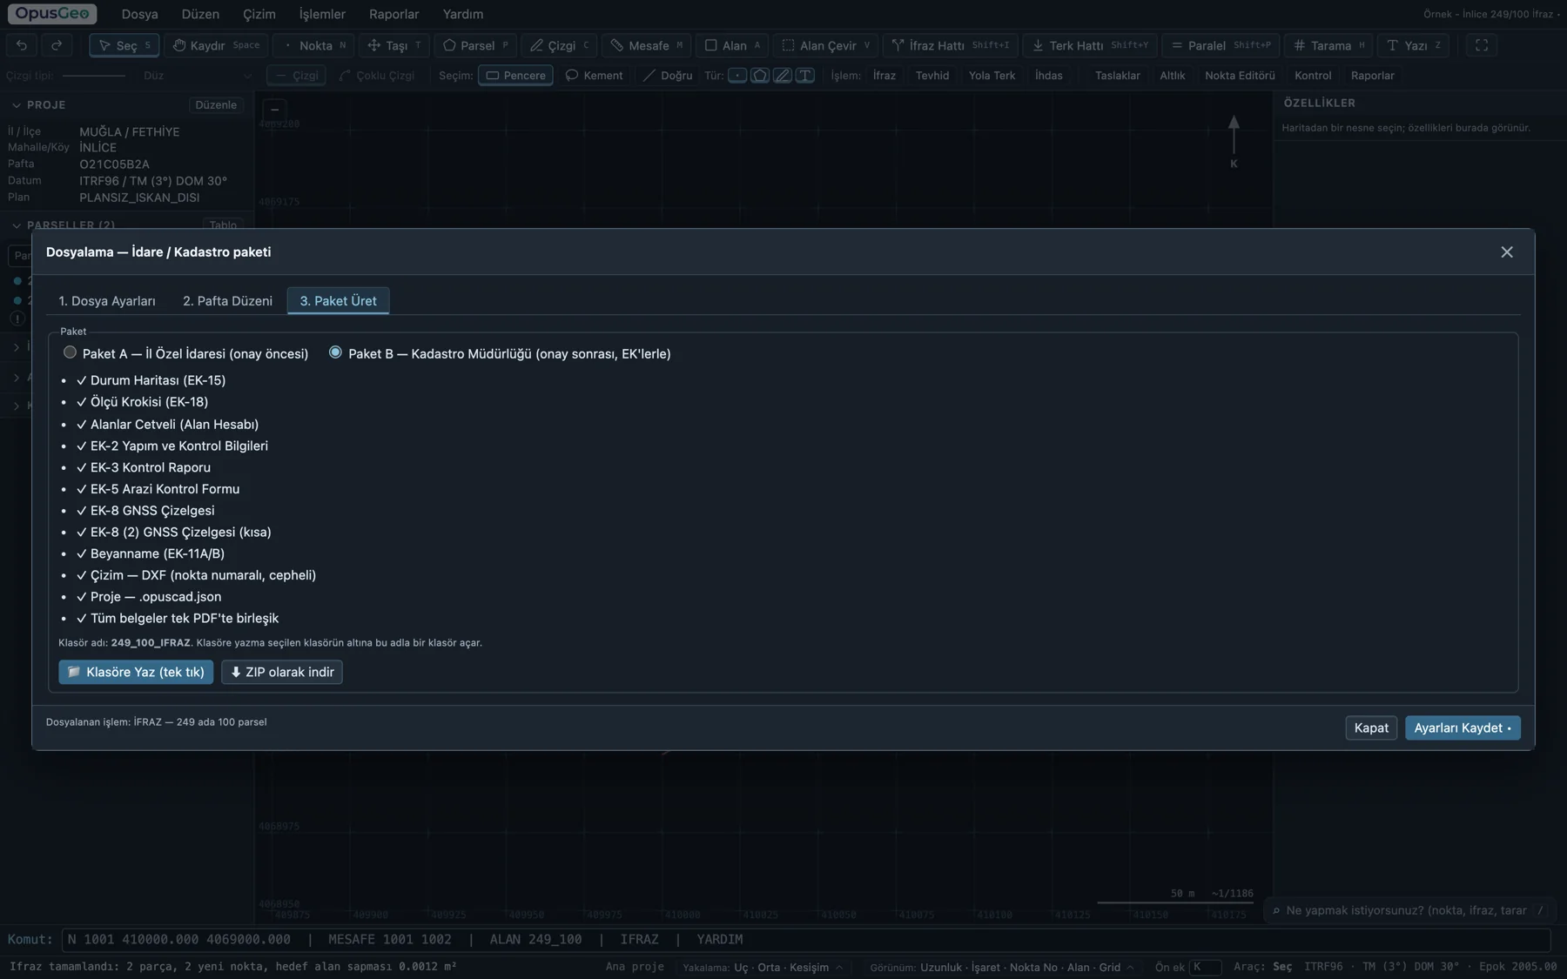
Task: Open Nokta Editörü from the options bar
Action: point(1240,76)
